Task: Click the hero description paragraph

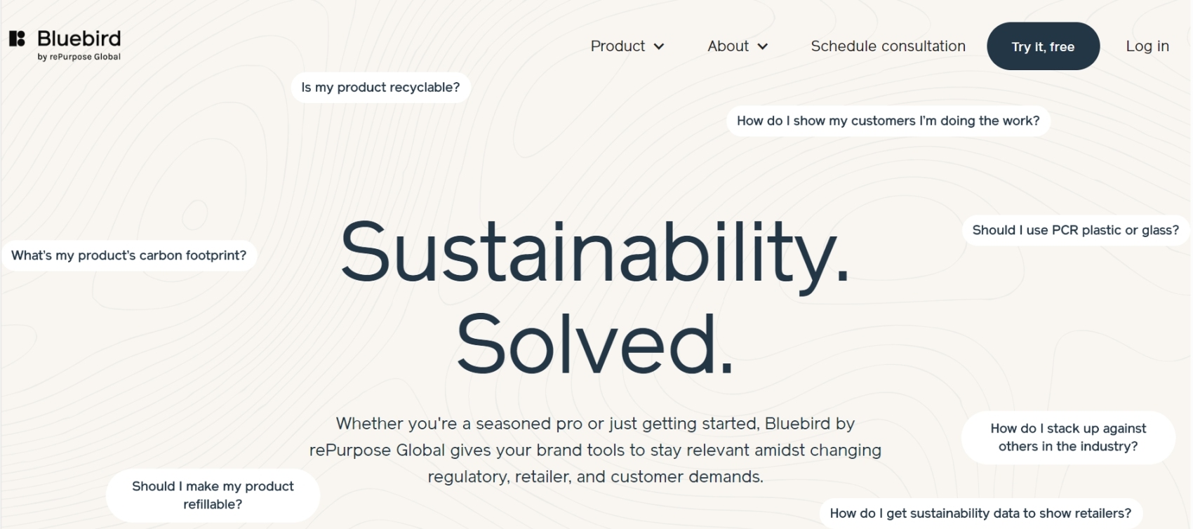Action: tap(595, 450)
